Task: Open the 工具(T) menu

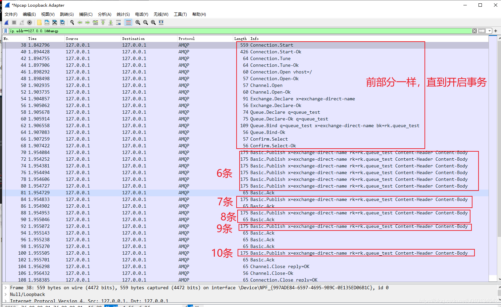Action: (x=180, y=14)
